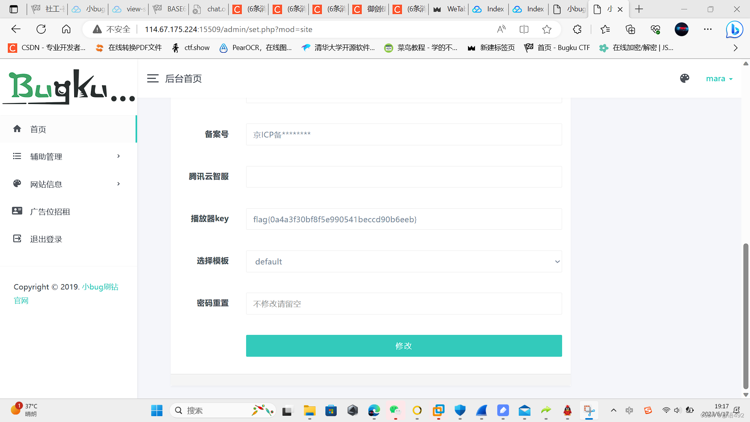Add page to favorites star icon
750x422 pixels.
pyautogui.click(x=547, y=29)
